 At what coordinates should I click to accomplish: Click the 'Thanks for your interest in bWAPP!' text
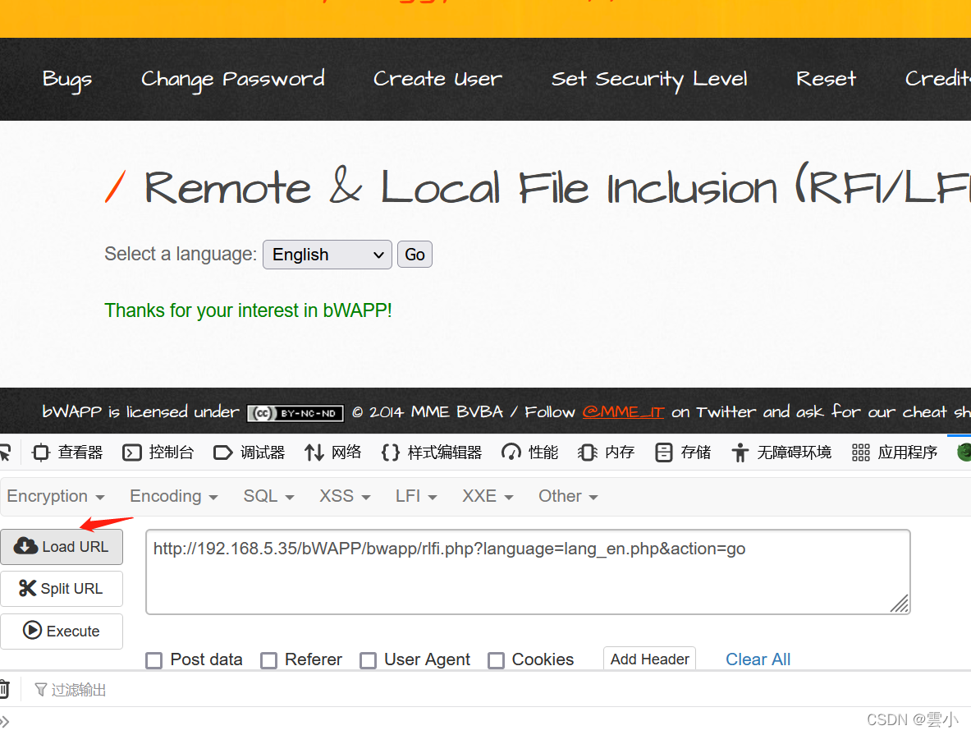[248, 310]
